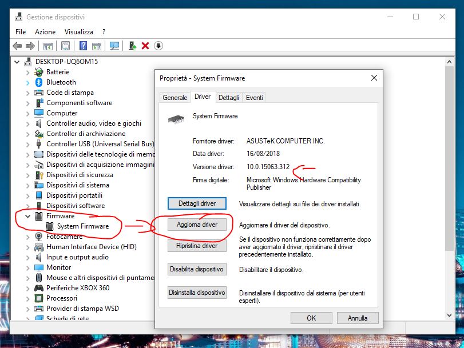
Task: Click the Componenti software icon
Action: click(x=39, y=103)
